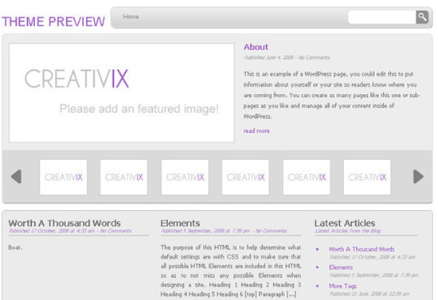This screenshot has width=438, height=300.
Task: Click 'Latest Articles from the Blog' subtitle
Action: point(348,231)
